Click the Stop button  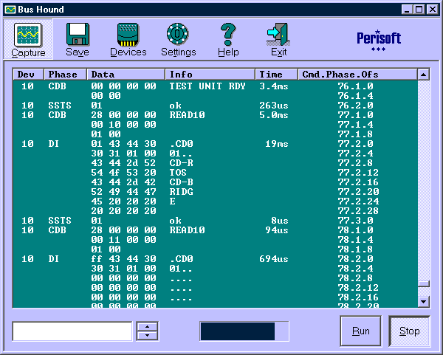pyautogui.click(x=409, y=331)
